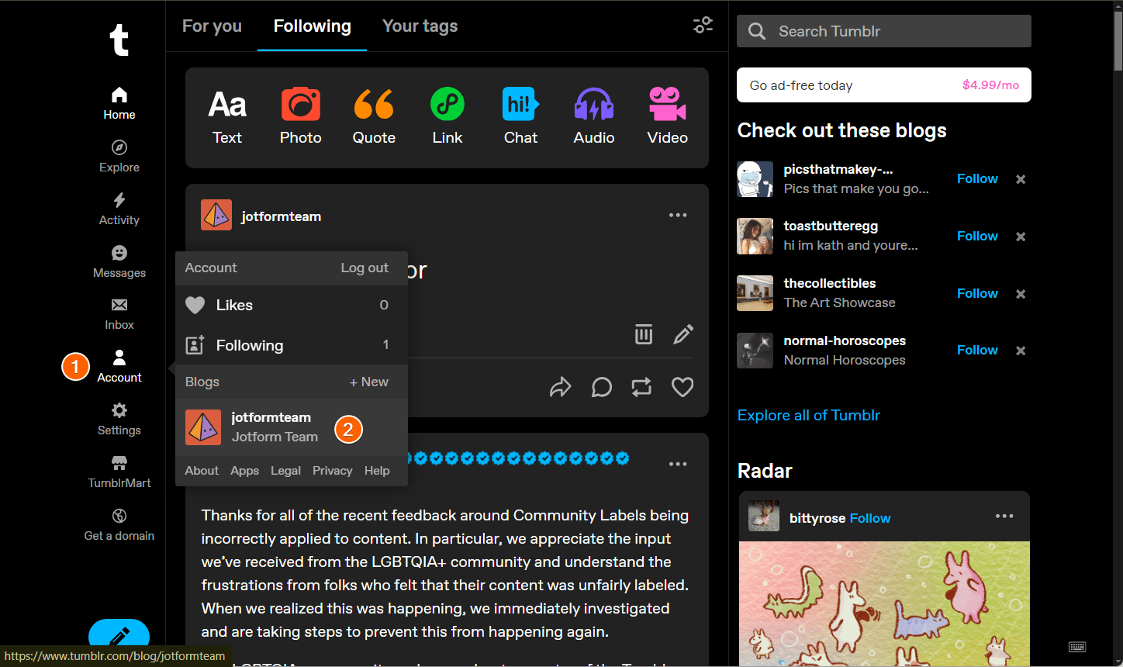
Task: Open the bittyrose Radar image
Action: (x=884, y=603)
